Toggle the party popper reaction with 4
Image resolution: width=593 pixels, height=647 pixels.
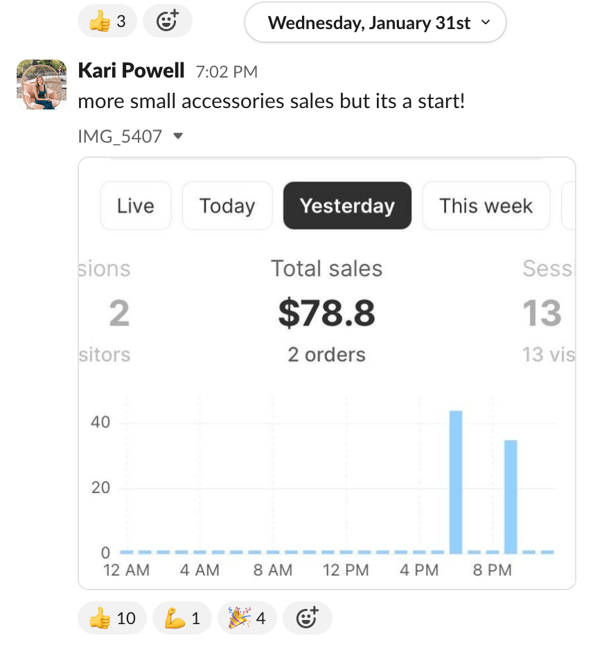[x=247, y=618]
